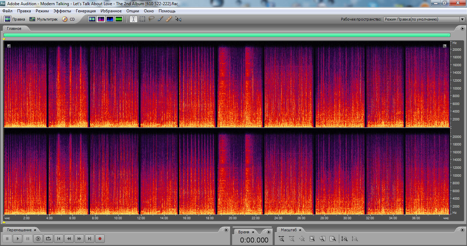Open the Избранное menu
The width and height of the screenshot is (467, 246).
(111, 11)
